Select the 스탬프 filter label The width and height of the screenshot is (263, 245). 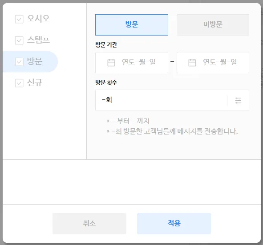[x=38, y=40]
